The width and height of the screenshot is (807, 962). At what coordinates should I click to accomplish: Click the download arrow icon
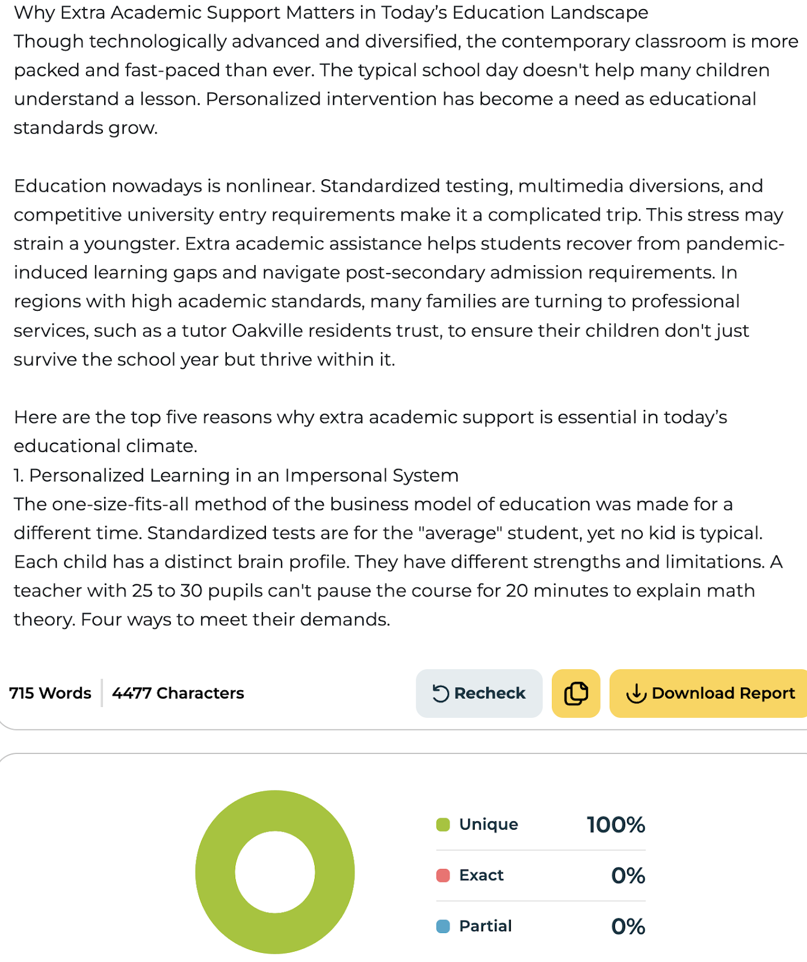point(636,694)
